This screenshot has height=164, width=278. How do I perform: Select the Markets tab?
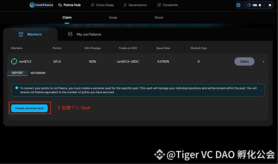[30, 34]
